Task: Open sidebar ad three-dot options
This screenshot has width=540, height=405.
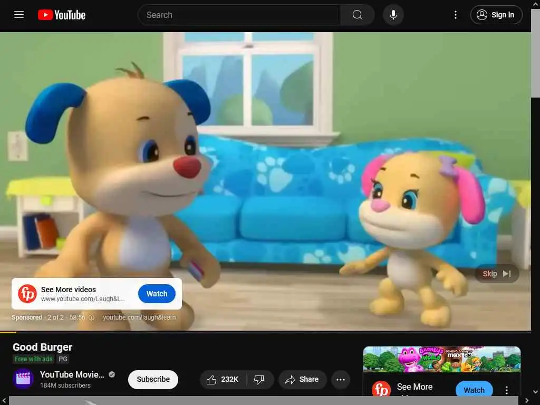Action: (x=507, y=390)
